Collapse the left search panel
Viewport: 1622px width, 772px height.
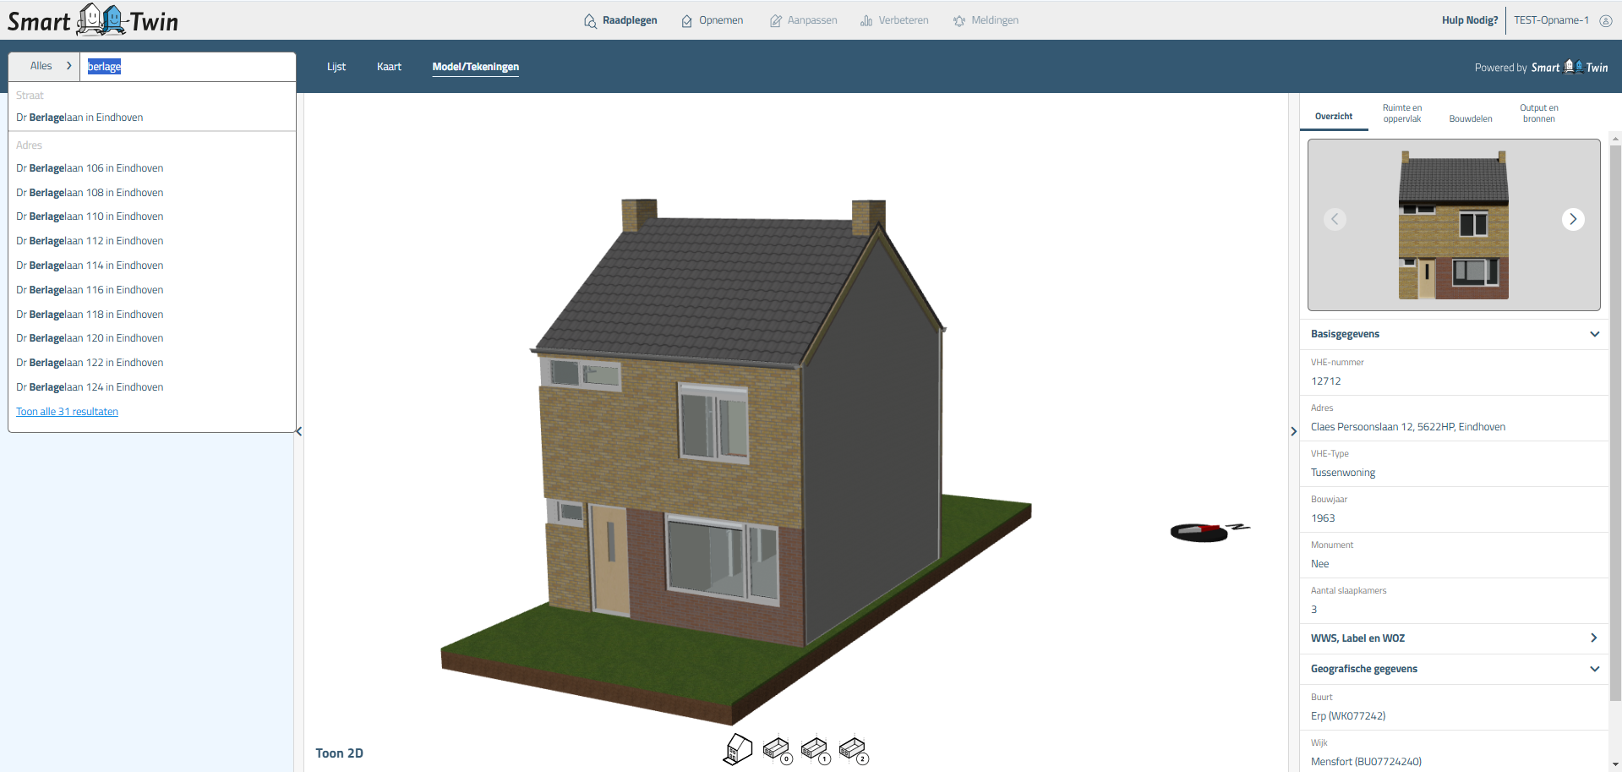[x=298, y=431]
